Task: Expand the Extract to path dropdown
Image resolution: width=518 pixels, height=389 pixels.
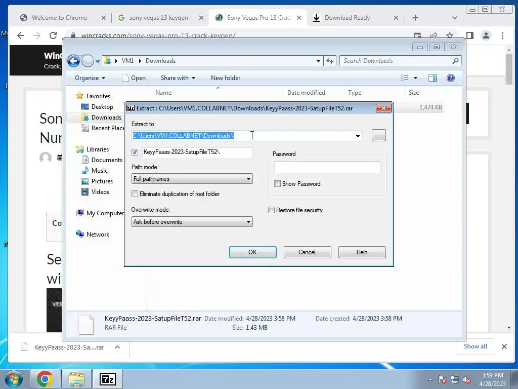Action: (358, 136)
